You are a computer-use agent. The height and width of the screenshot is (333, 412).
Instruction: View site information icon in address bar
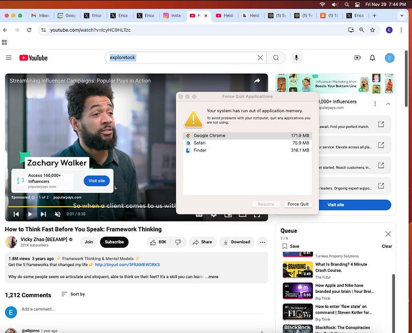[x=43, y=30]
